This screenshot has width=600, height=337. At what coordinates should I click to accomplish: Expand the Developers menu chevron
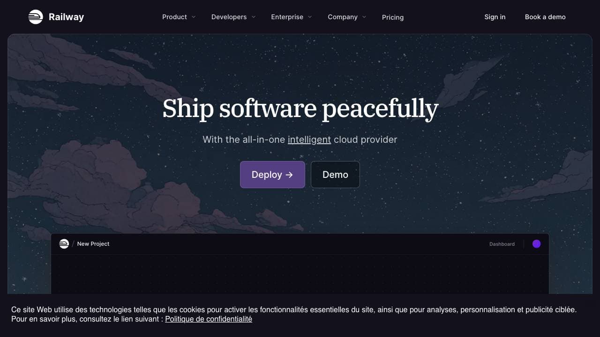[254, 17]
